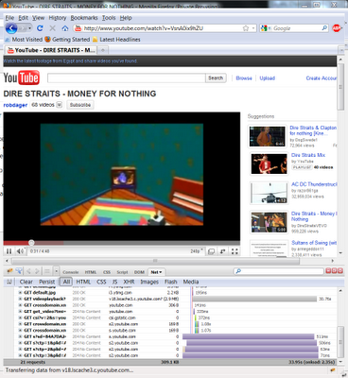348x378 pixels.
Task: Start search with the magnifier in Google box
Action: [324, 28]
